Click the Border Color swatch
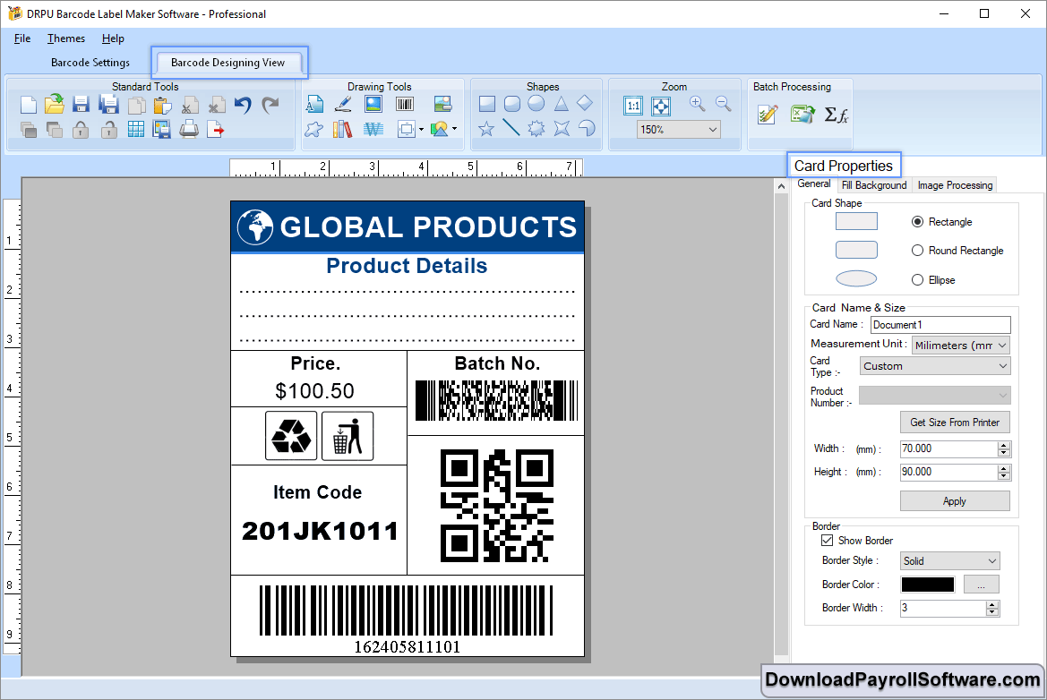The height and width of the screenshot is (700, 1047). coord(926,584)
